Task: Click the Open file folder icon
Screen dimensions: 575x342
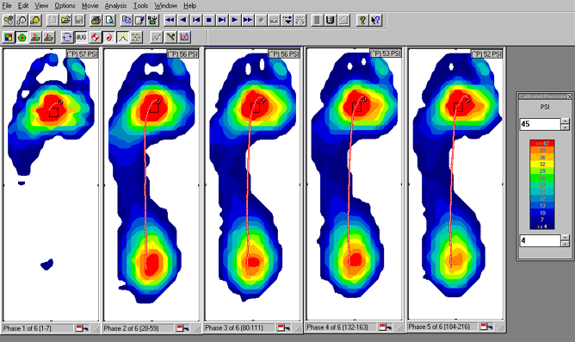Action: [65, 20]
